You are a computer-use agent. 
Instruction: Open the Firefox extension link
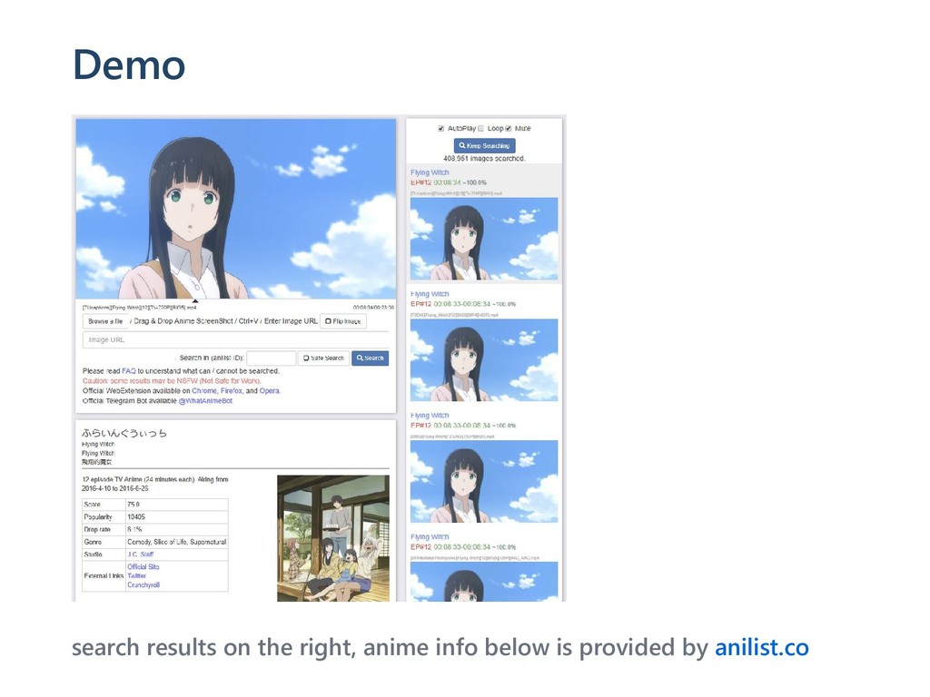point(232,391)
